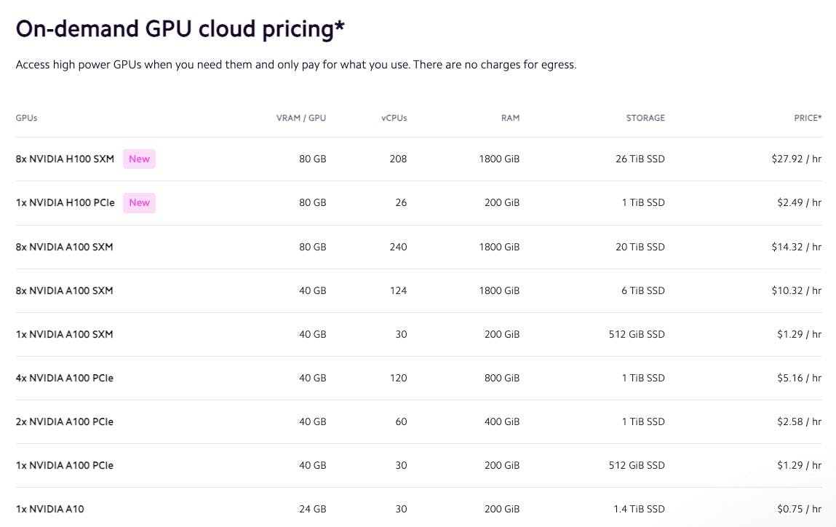The width and height of the screenshot is (836, 527).
Task: Select the RAM column header
Action: 510,118
